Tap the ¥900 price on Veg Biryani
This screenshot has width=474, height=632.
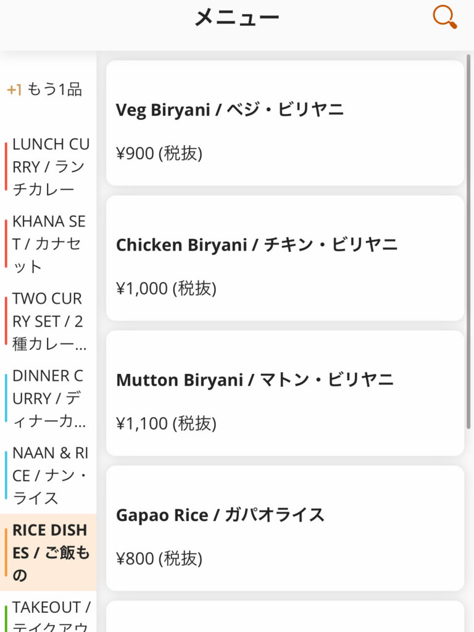point(159,154)
